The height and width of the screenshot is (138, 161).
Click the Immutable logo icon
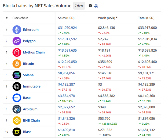pyautogui.click(x=17, y=86)
